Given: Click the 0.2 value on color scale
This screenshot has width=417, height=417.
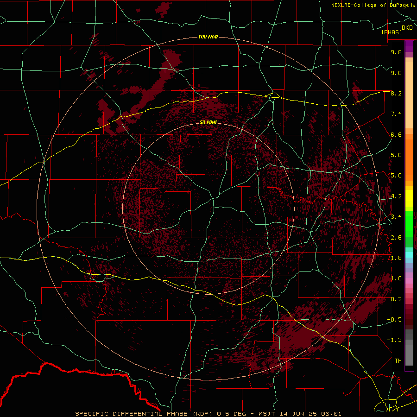Looking at the screenshot, I should point(396,299).
